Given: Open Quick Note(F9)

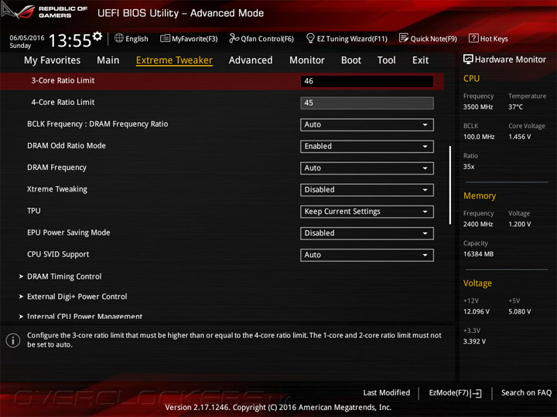Looking at the screenshot, I should click(428, 39).
